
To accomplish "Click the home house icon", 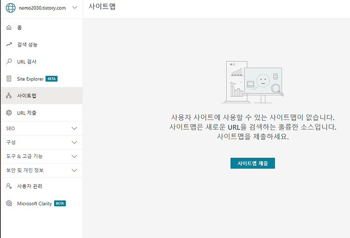I will 9,27.
